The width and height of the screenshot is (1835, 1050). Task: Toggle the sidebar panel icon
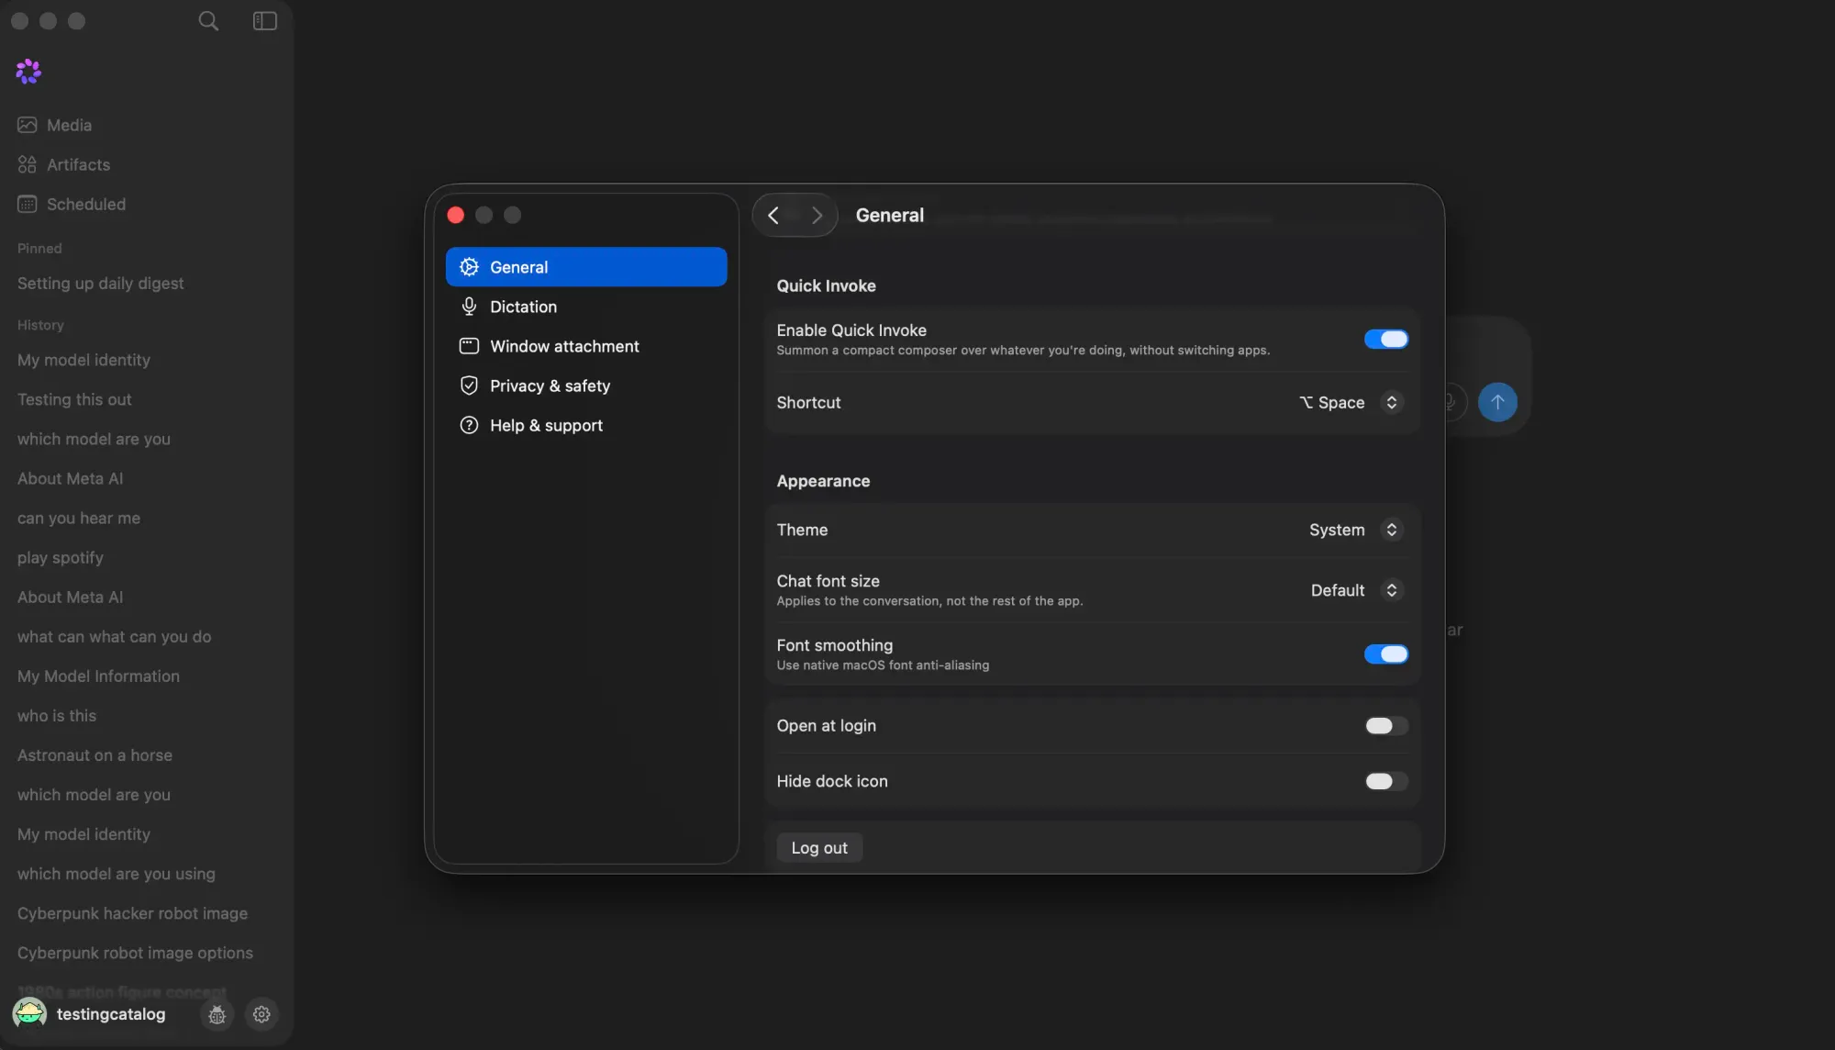coord(264,20)
